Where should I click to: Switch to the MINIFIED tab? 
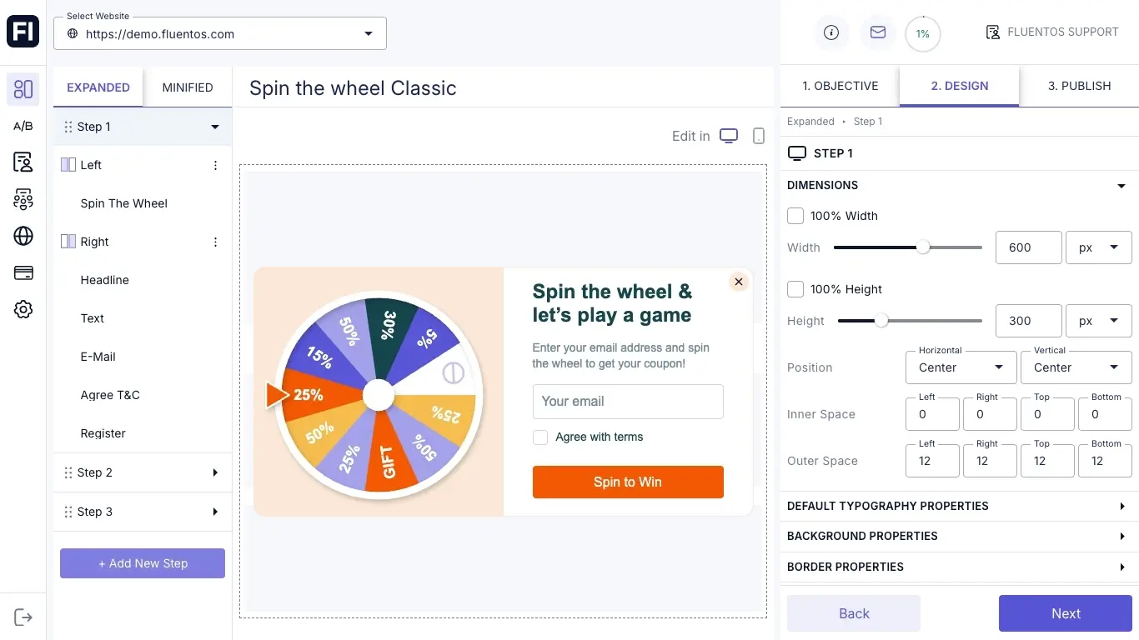[x=188, y=87]
